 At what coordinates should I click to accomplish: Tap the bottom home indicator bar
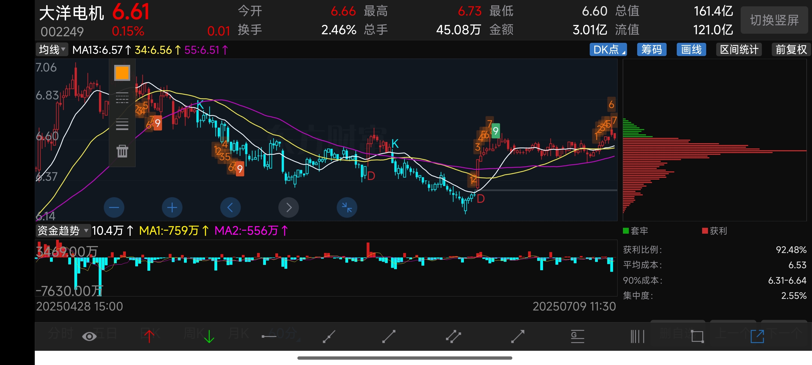click(404, 358)
